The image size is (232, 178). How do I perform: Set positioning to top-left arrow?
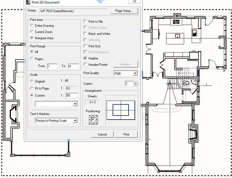coord(90,116)
